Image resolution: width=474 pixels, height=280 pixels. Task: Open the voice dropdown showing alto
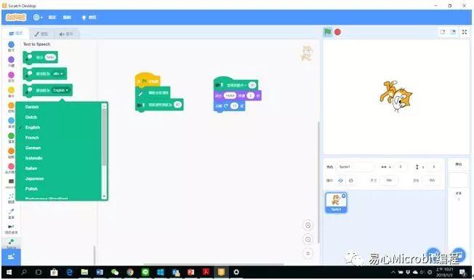coord(57,73)
